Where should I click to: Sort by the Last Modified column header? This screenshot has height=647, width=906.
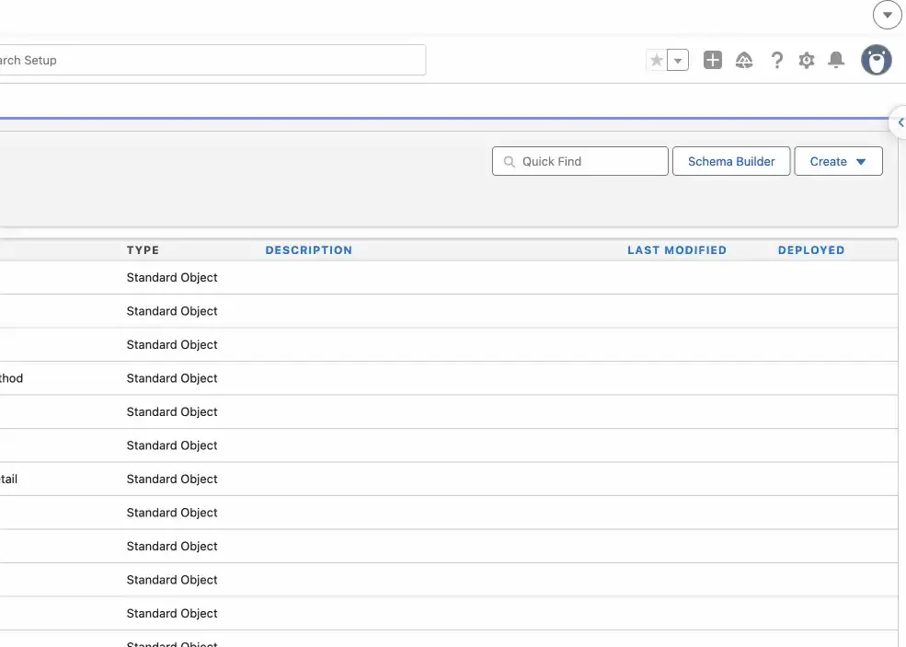676,250
